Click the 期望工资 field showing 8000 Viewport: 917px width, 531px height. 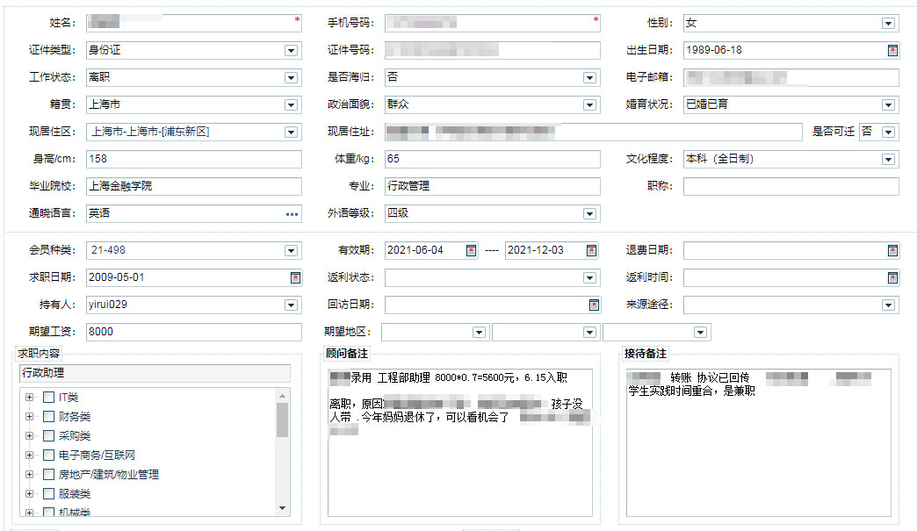(193, 332)
